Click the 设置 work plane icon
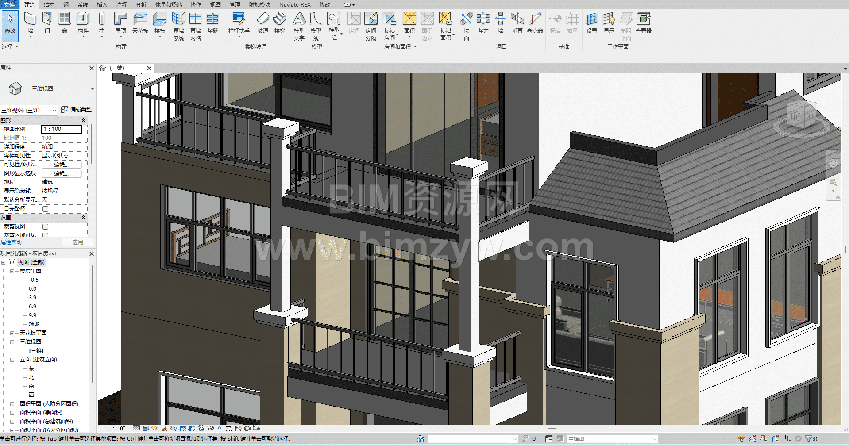Image resolution: width=849 pixels, height=445 pixels. pos(592,23)
